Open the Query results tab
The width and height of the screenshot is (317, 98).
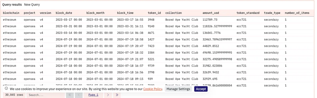click(12, 5)
